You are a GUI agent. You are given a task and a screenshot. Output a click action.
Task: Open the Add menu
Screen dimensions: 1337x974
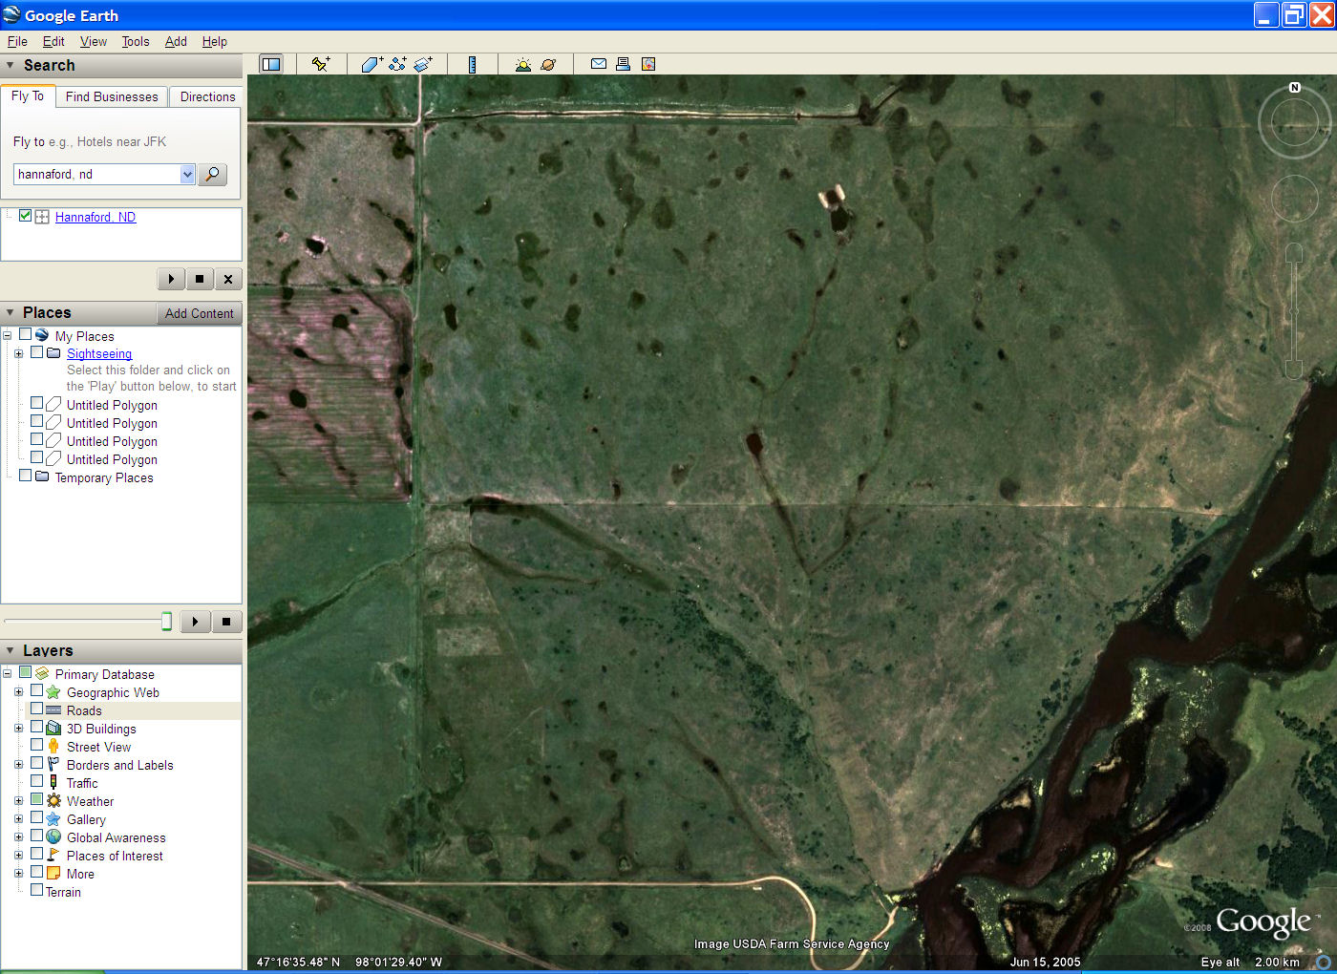tap(176, 41)
